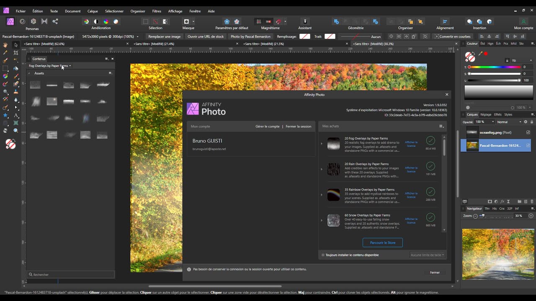Select the View hand tool
The image size is (536, 301).
(x=5, y=45)
